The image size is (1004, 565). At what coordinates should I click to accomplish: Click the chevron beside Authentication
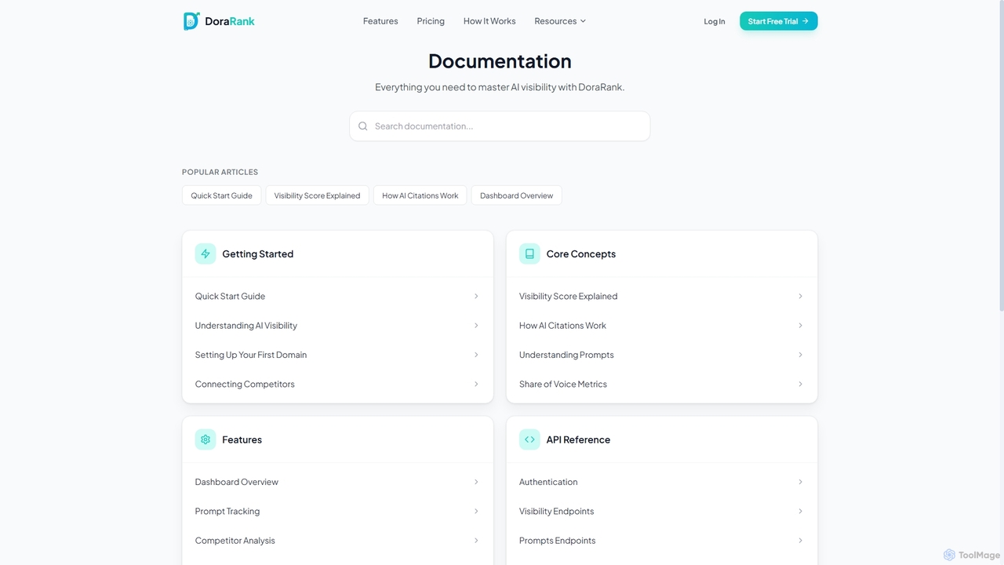point(800,482)
